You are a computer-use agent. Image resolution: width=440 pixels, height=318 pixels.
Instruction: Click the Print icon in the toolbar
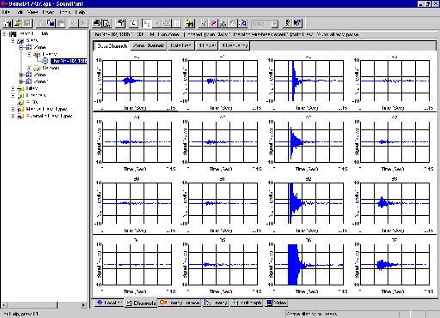click(97, 23)
